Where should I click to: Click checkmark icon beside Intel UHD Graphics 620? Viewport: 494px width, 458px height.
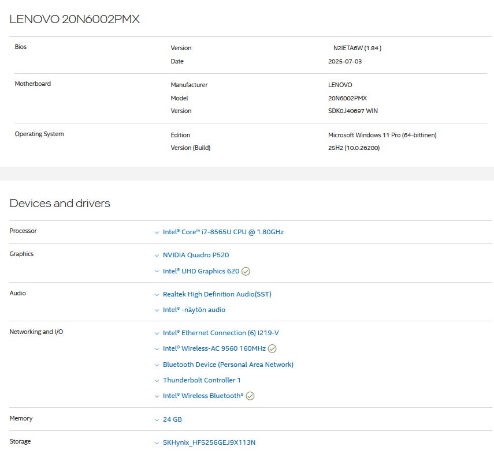coord(246,271)
